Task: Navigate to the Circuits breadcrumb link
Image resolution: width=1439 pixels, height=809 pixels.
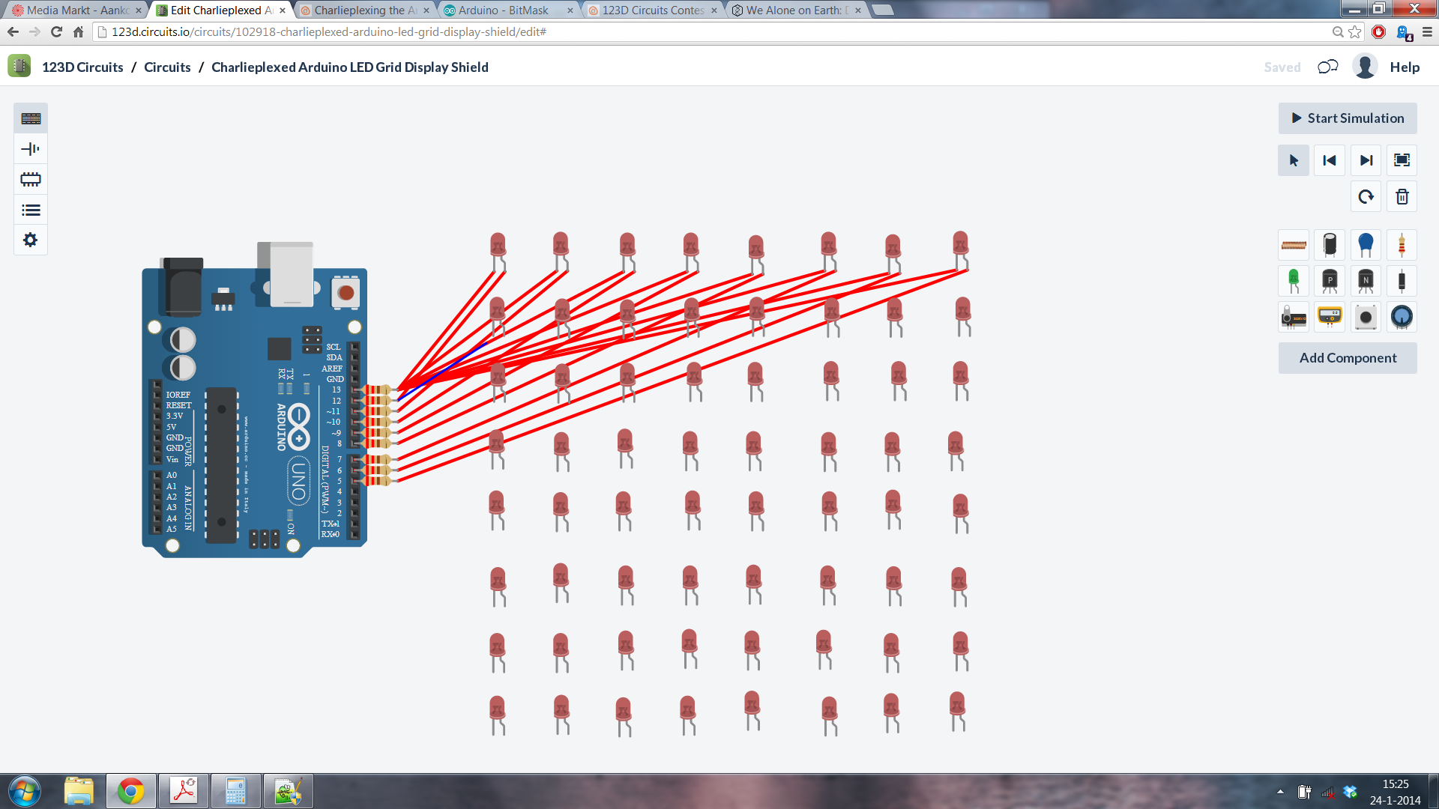Action: [x=167, y=67]
